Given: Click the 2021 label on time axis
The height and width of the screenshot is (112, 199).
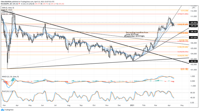Looking at the screenshot, I should [x=132, y=105].
